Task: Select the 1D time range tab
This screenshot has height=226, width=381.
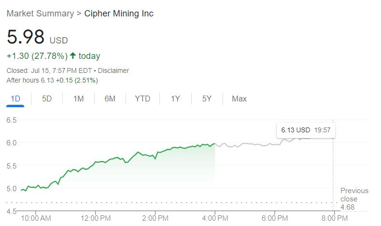Action: click(15, 99)
